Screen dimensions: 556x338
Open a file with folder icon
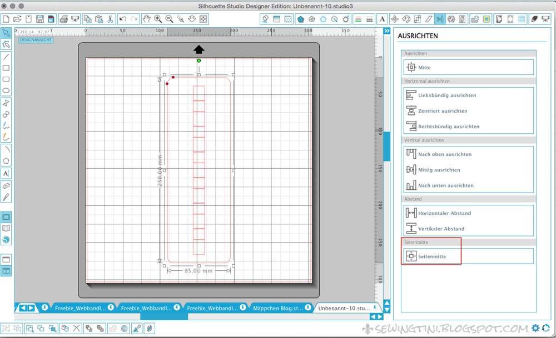pos(17,19)
